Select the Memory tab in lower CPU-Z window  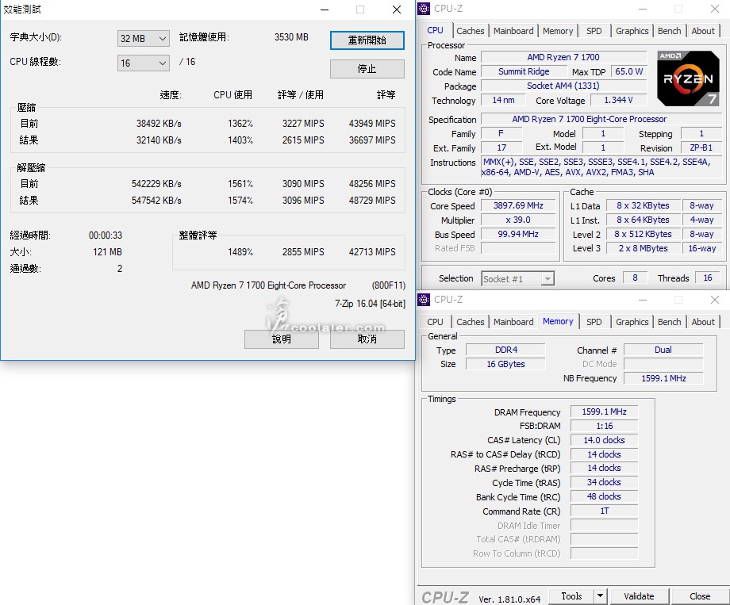[x=558, y=321]
